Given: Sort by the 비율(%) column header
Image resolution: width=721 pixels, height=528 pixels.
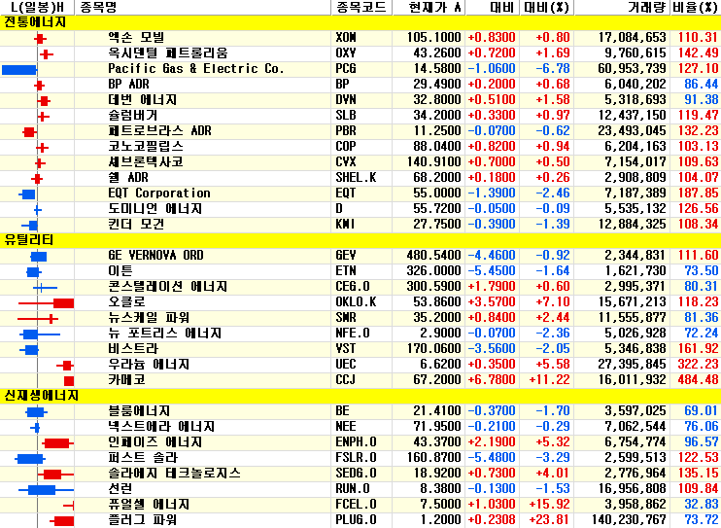Looking at the screenshot, I should [x=695, y=8].
